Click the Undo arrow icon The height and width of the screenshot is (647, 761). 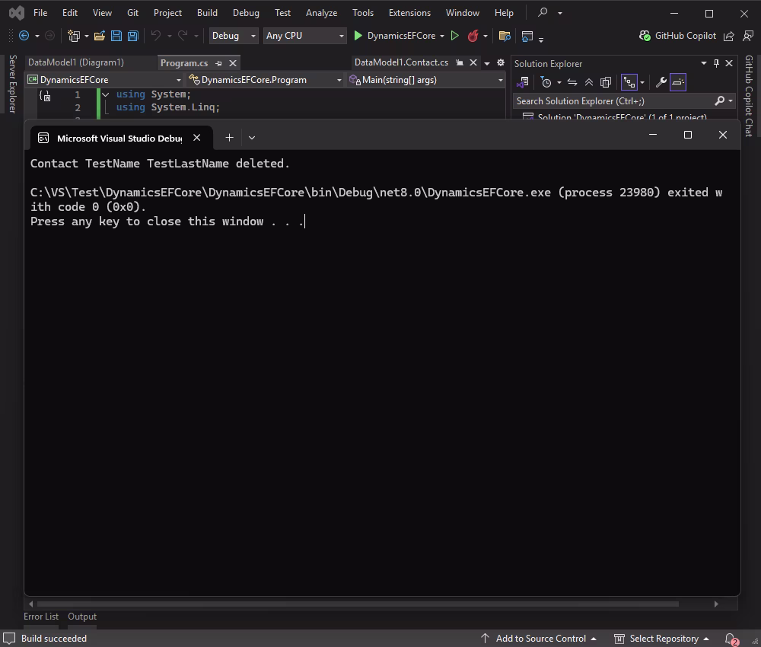pyautogui.click(x=156, y=36)
